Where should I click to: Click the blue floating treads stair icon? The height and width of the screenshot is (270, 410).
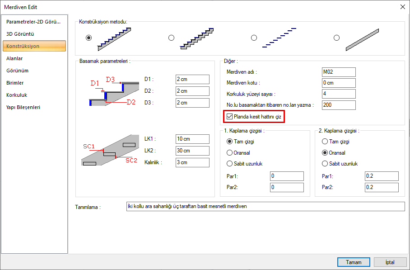pyautogui.click(x=279, y=38)
